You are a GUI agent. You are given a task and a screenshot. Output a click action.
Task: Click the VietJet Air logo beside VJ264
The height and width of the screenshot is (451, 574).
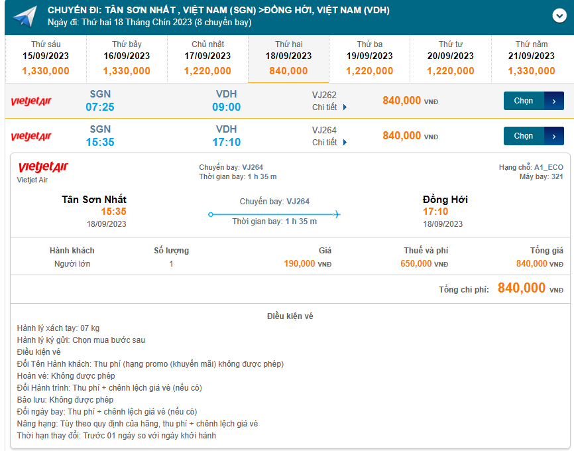30,136
